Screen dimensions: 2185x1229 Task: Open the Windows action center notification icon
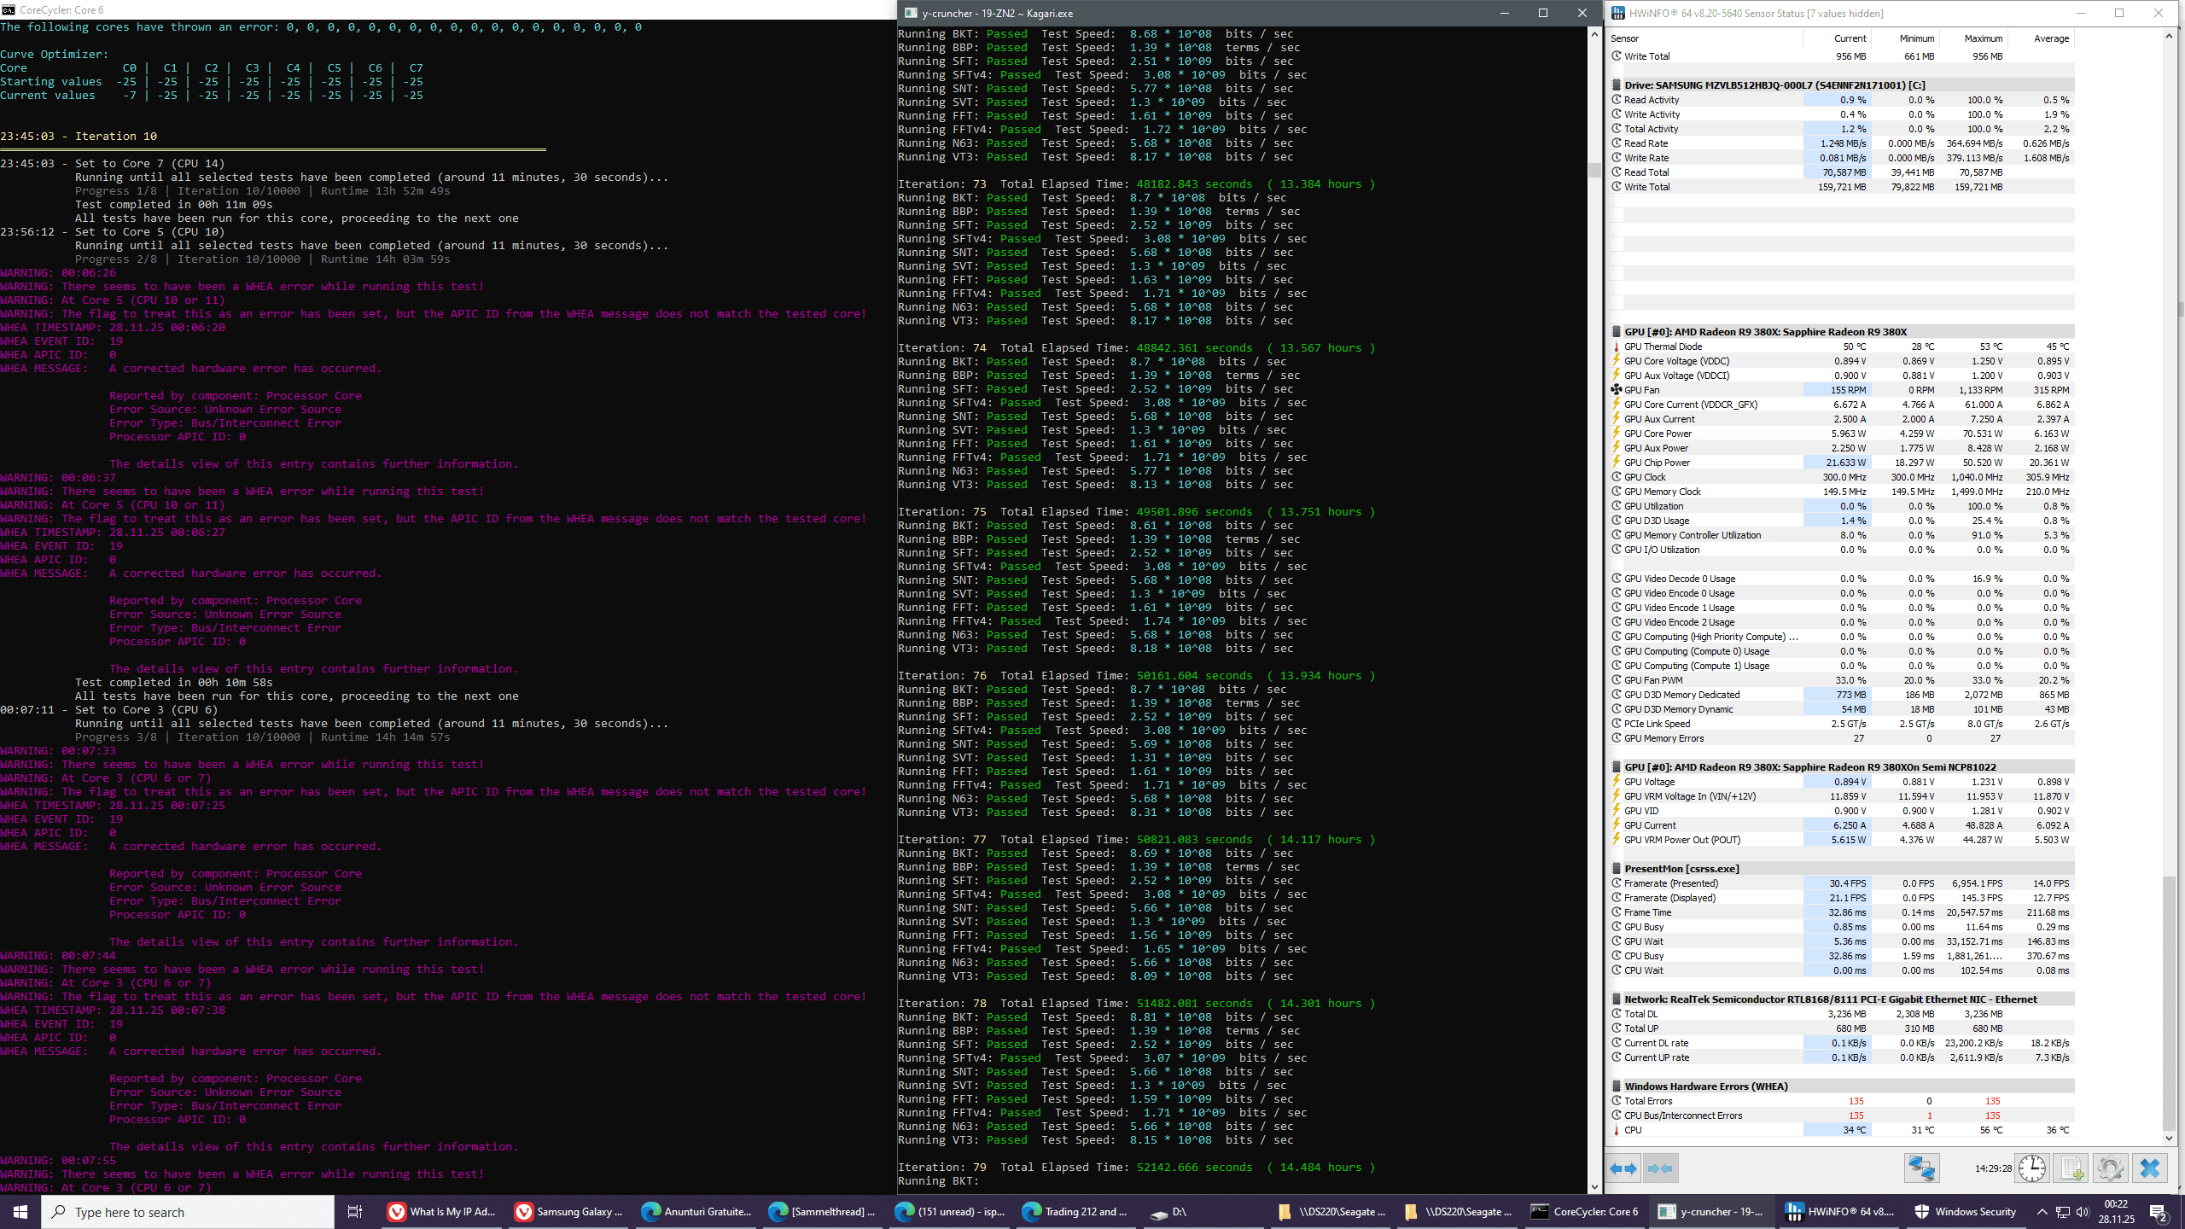point(2159,1212)
